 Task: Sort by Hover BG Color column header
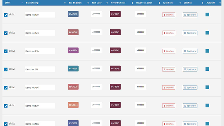(x=121, y=3)
